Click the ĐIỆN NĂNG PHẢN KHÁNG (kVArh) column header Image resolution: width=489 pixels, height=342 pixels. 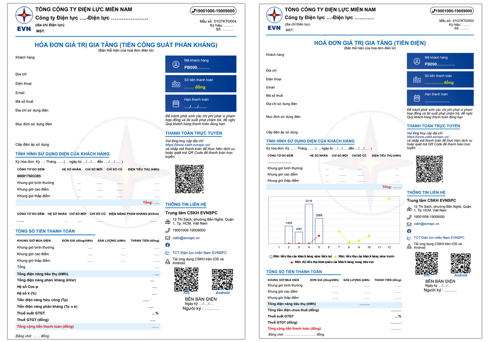click(x=134, y=214)
